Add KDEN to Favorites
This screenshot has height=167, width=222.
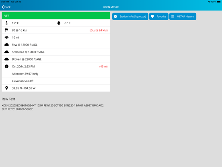coord(159,17)
